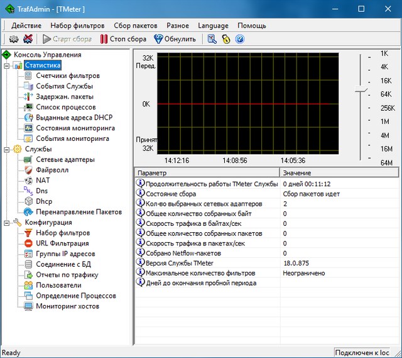Screen dimensions: 402x358
Task: Open the Language menu
Action: [213, 25]
